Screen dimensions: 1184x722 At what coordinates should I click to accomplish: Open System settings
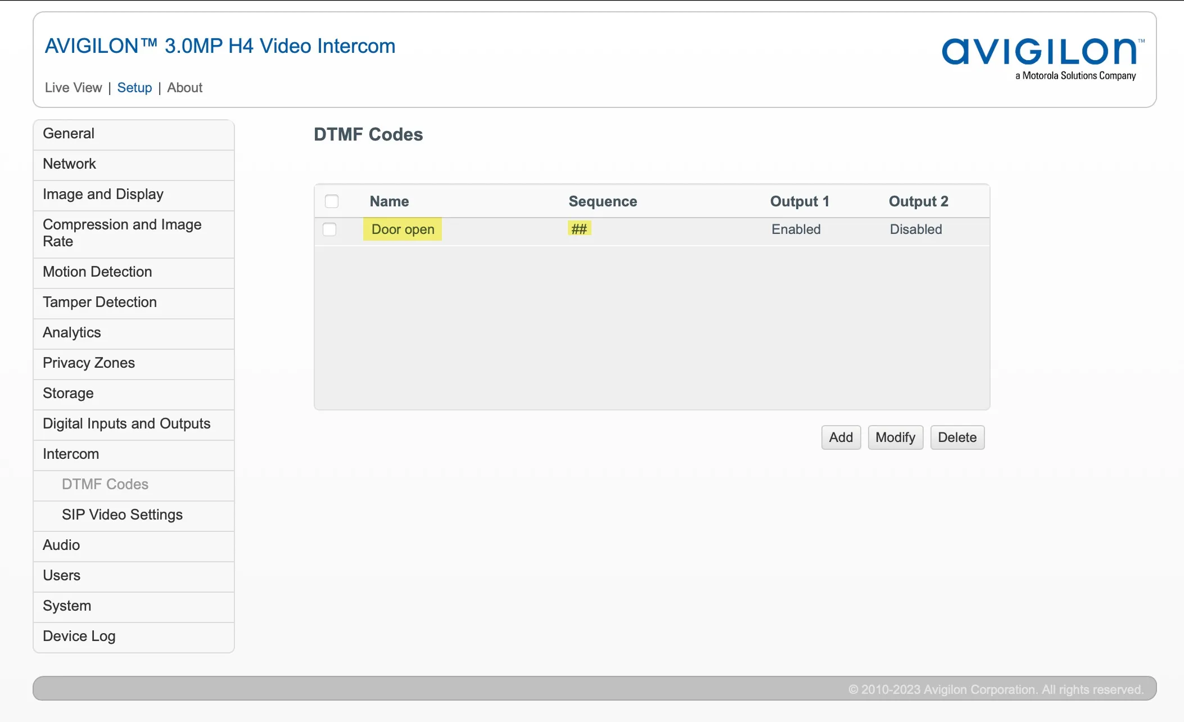(134, 606)
